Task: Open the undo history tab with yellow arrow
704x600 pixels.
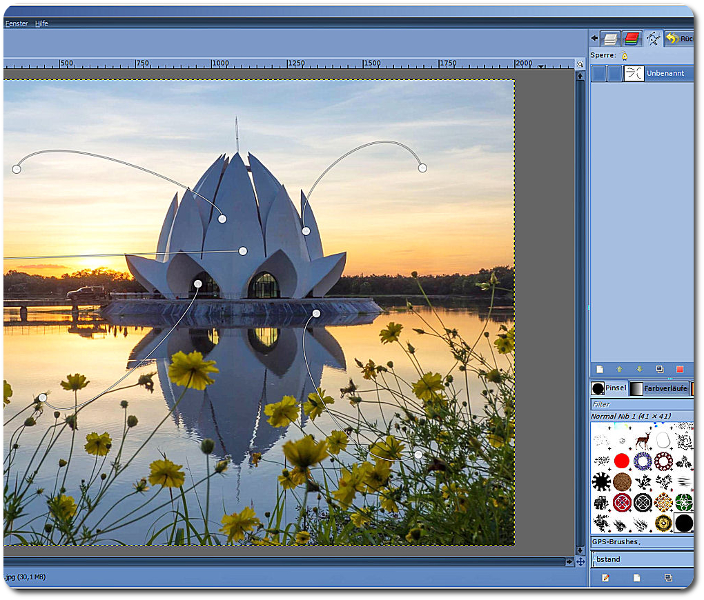Action: pos(679,39)
